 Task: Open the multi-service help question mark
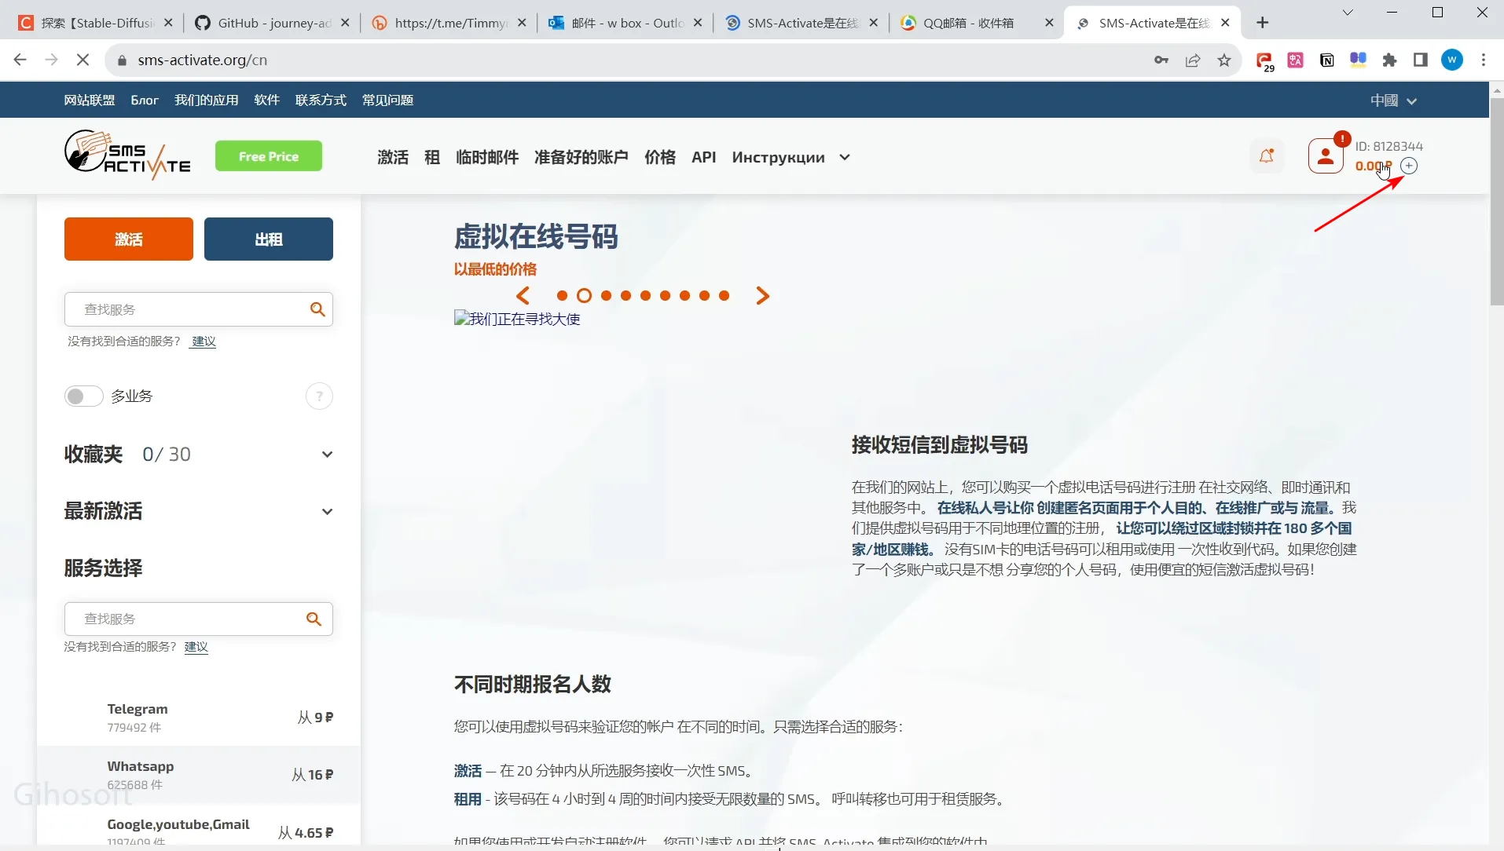[x=319, y=396]
